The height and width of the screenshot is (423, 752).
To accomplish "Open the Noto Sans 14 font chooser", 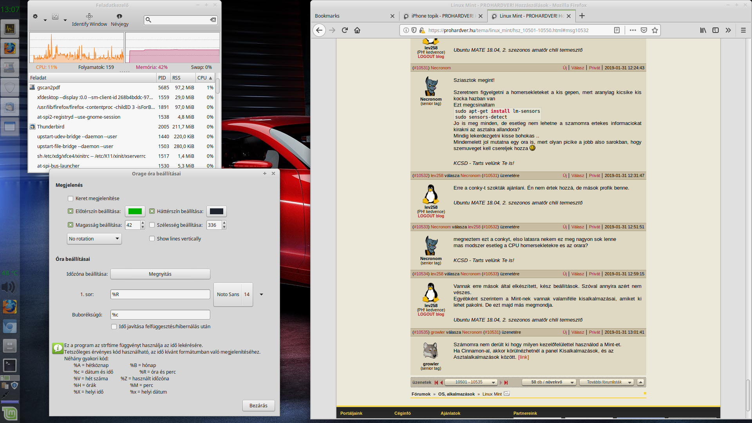I will pos(233,294).
